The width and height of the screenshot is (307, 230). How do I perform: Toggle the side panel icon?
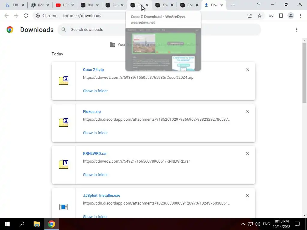coord(281,16)
